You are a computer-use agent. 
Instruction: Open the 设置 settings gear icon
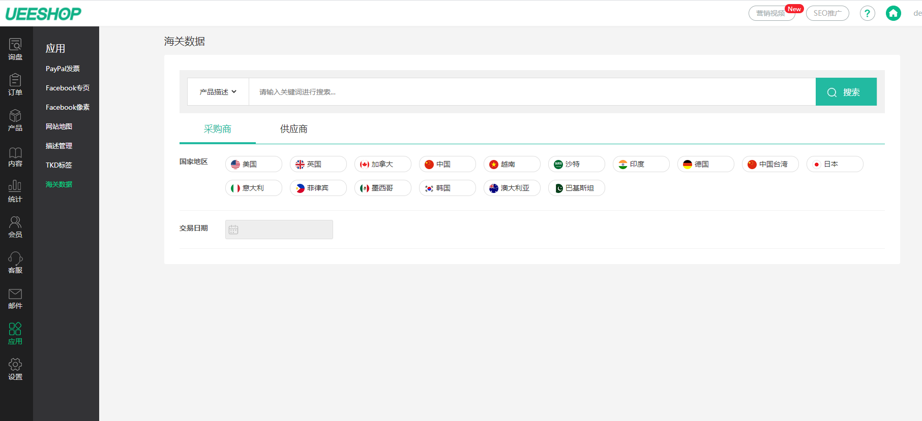[x=15, y=369]
